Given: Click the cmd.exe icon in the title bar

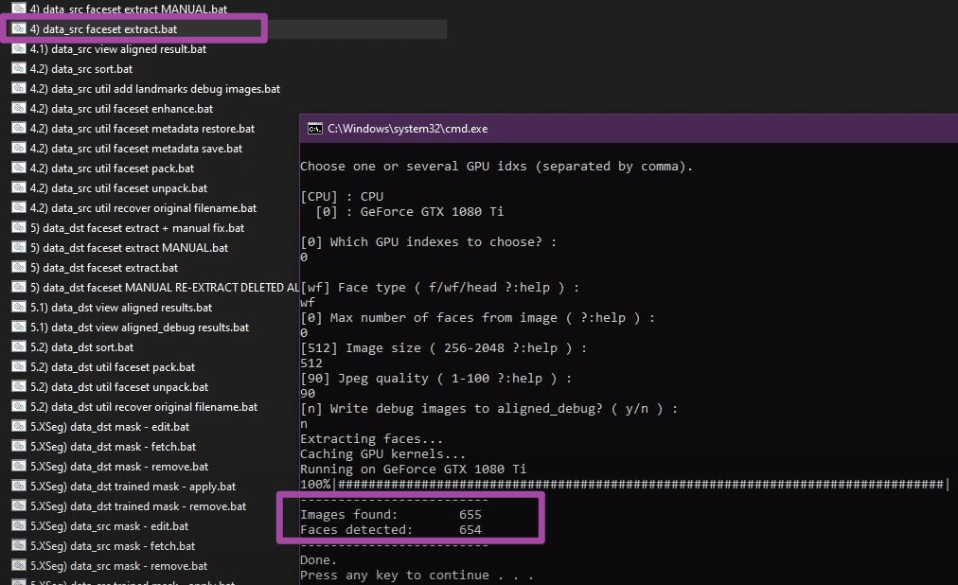Looking at the screenshot, I should point(314,129).
